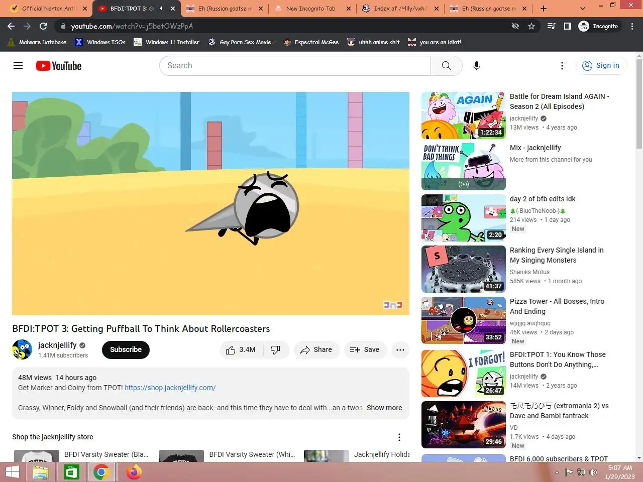This screenshot has width=643, height=482.
Task: Show hidden system tray icons
Action: click(557, 472)
